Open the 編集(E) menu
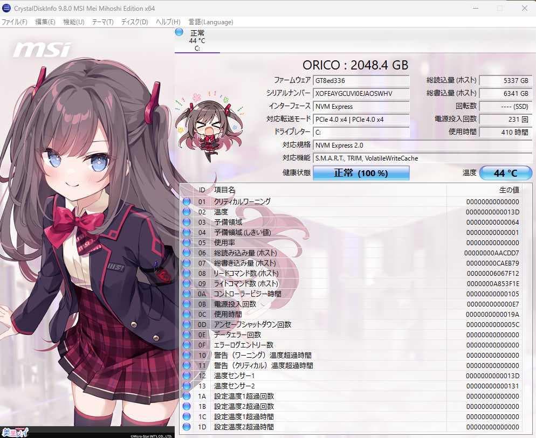 point(45,22)
